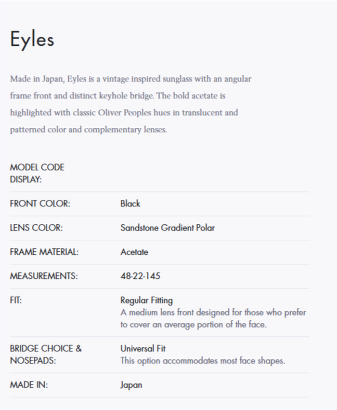Click the FIT label

[15, 301]
